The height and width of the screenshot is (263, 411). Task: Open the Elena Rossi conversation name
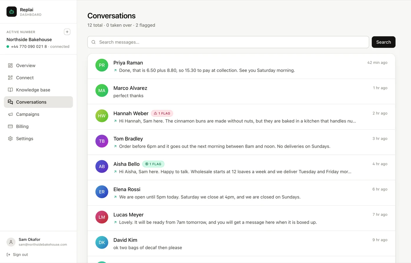click(x=127, y=189)
